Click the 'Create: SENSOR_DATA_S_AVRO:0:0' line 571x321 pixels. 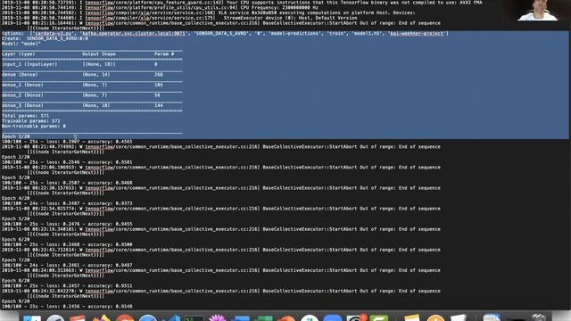pyautogui.click(x=45, y=38)
